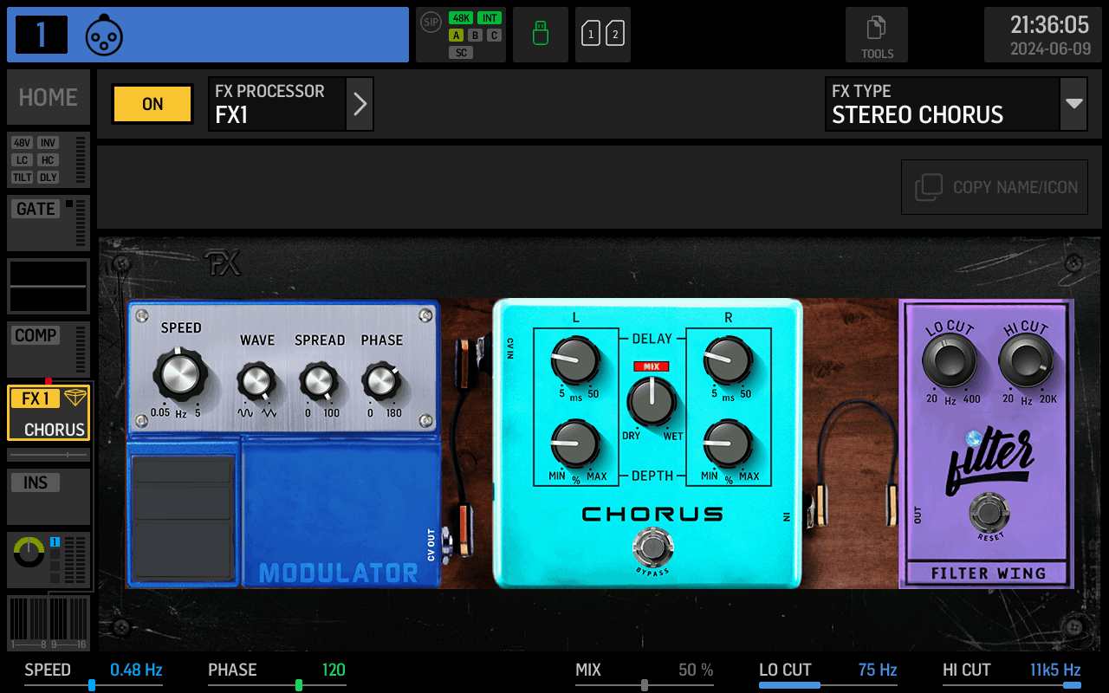Toggle the 48K sample rate indicator

tap(461, 18)
